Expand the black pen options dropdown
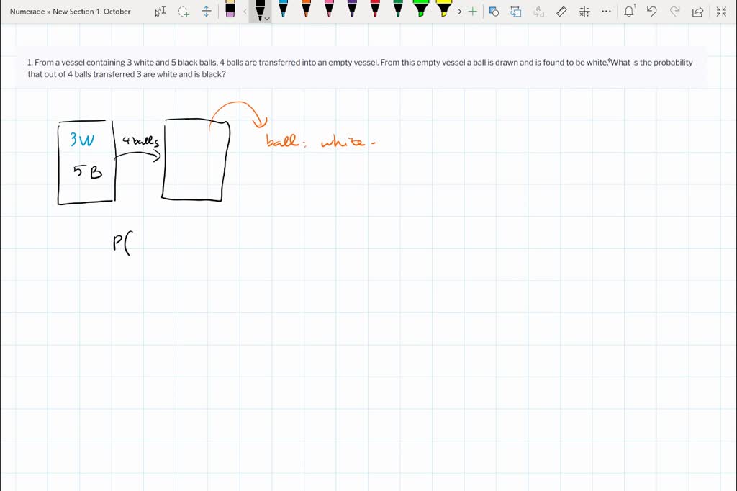This screenshot has width=737, height=491. pos(267,18)
